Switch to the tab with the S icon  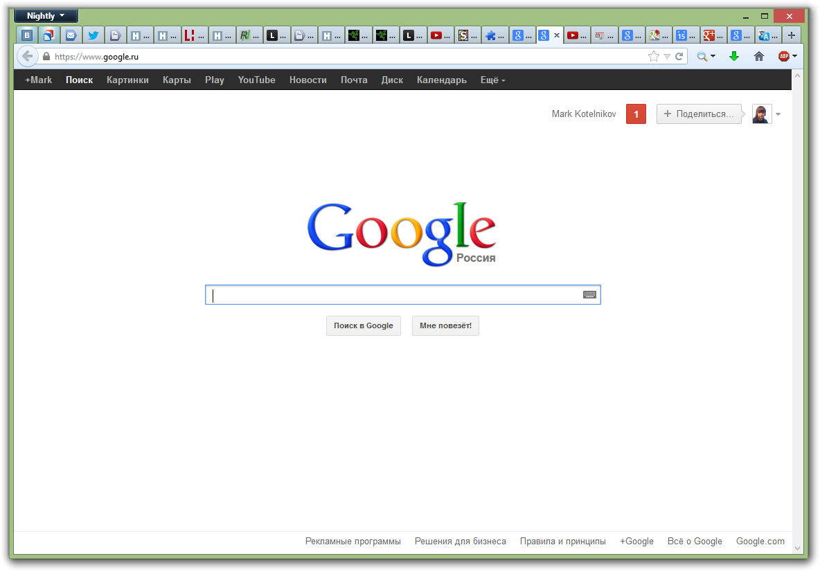point(467,35)
